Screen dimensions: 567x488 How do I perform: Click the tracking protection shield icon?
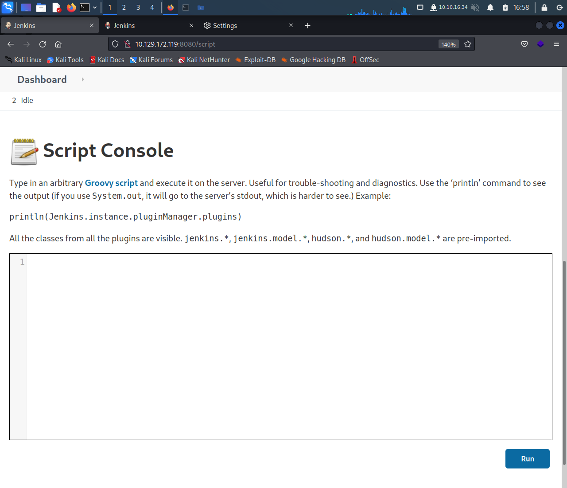(x=115, y=44)
